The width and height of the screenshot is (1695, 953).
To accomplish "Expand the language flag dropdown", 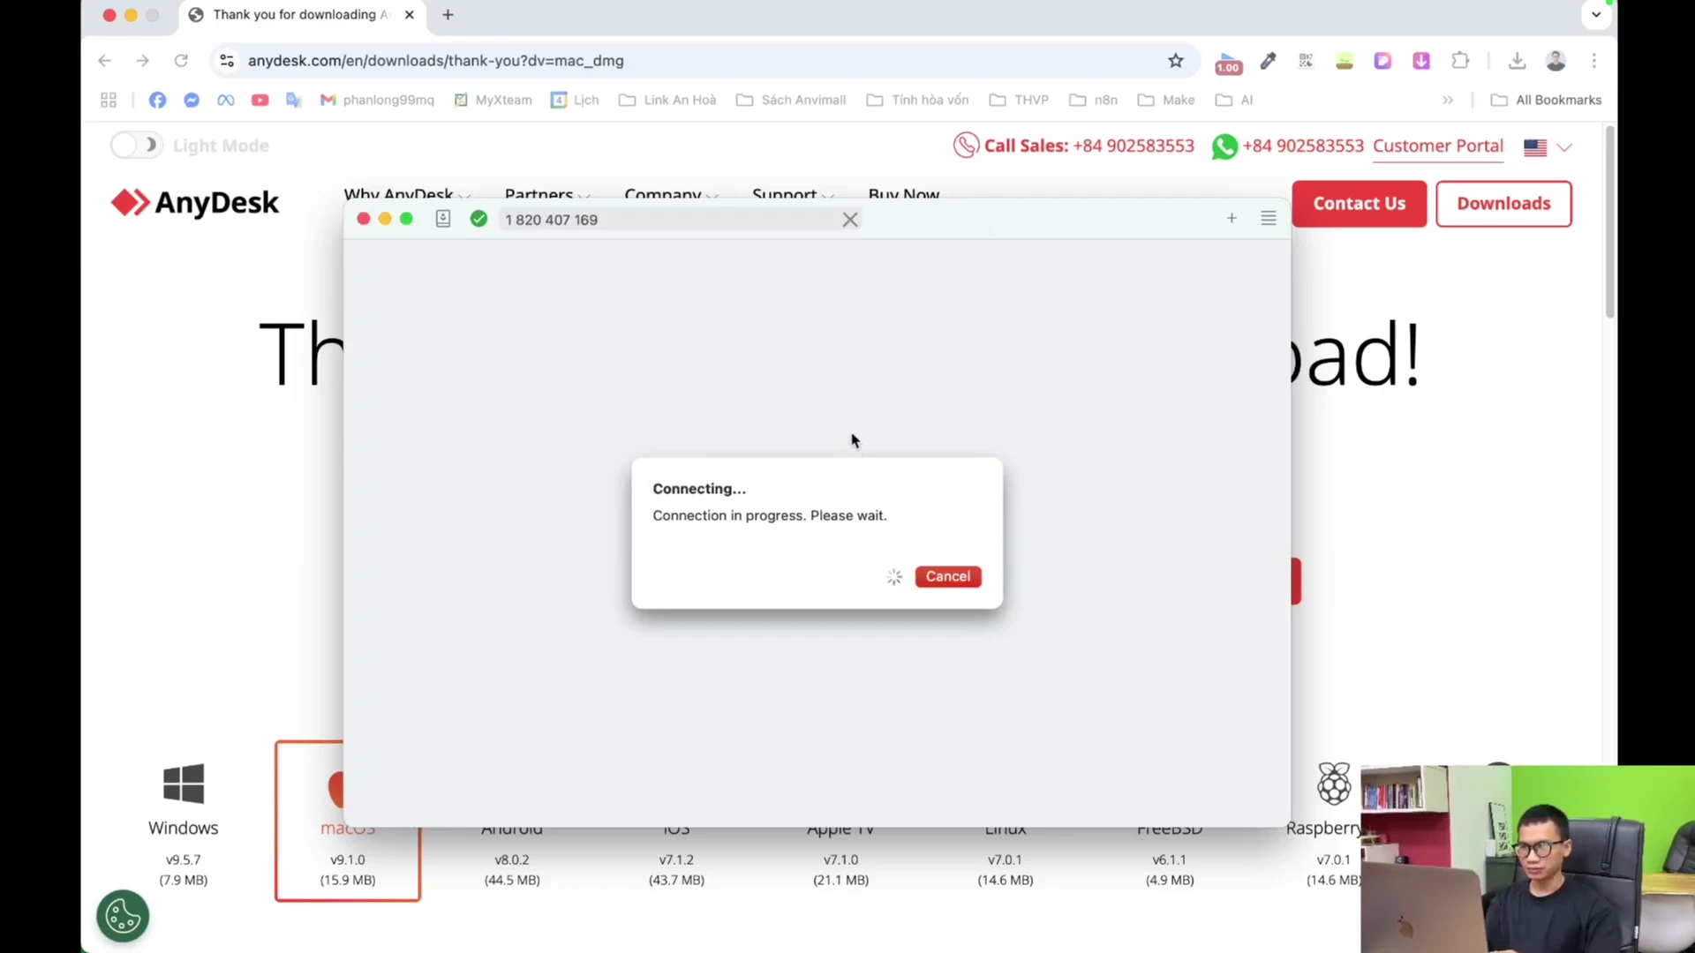I will point(1548,147).
